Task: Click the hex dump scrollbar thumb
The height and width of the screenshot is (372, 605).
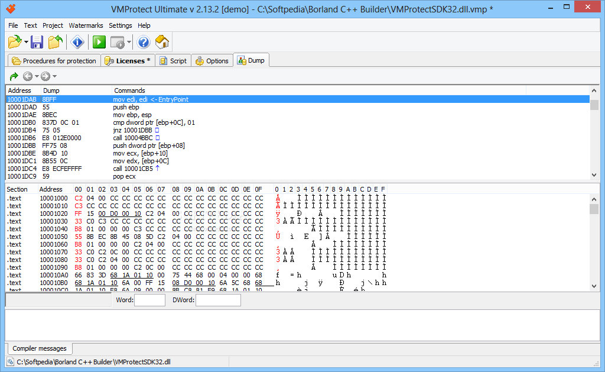Action: tap(594, 209)
